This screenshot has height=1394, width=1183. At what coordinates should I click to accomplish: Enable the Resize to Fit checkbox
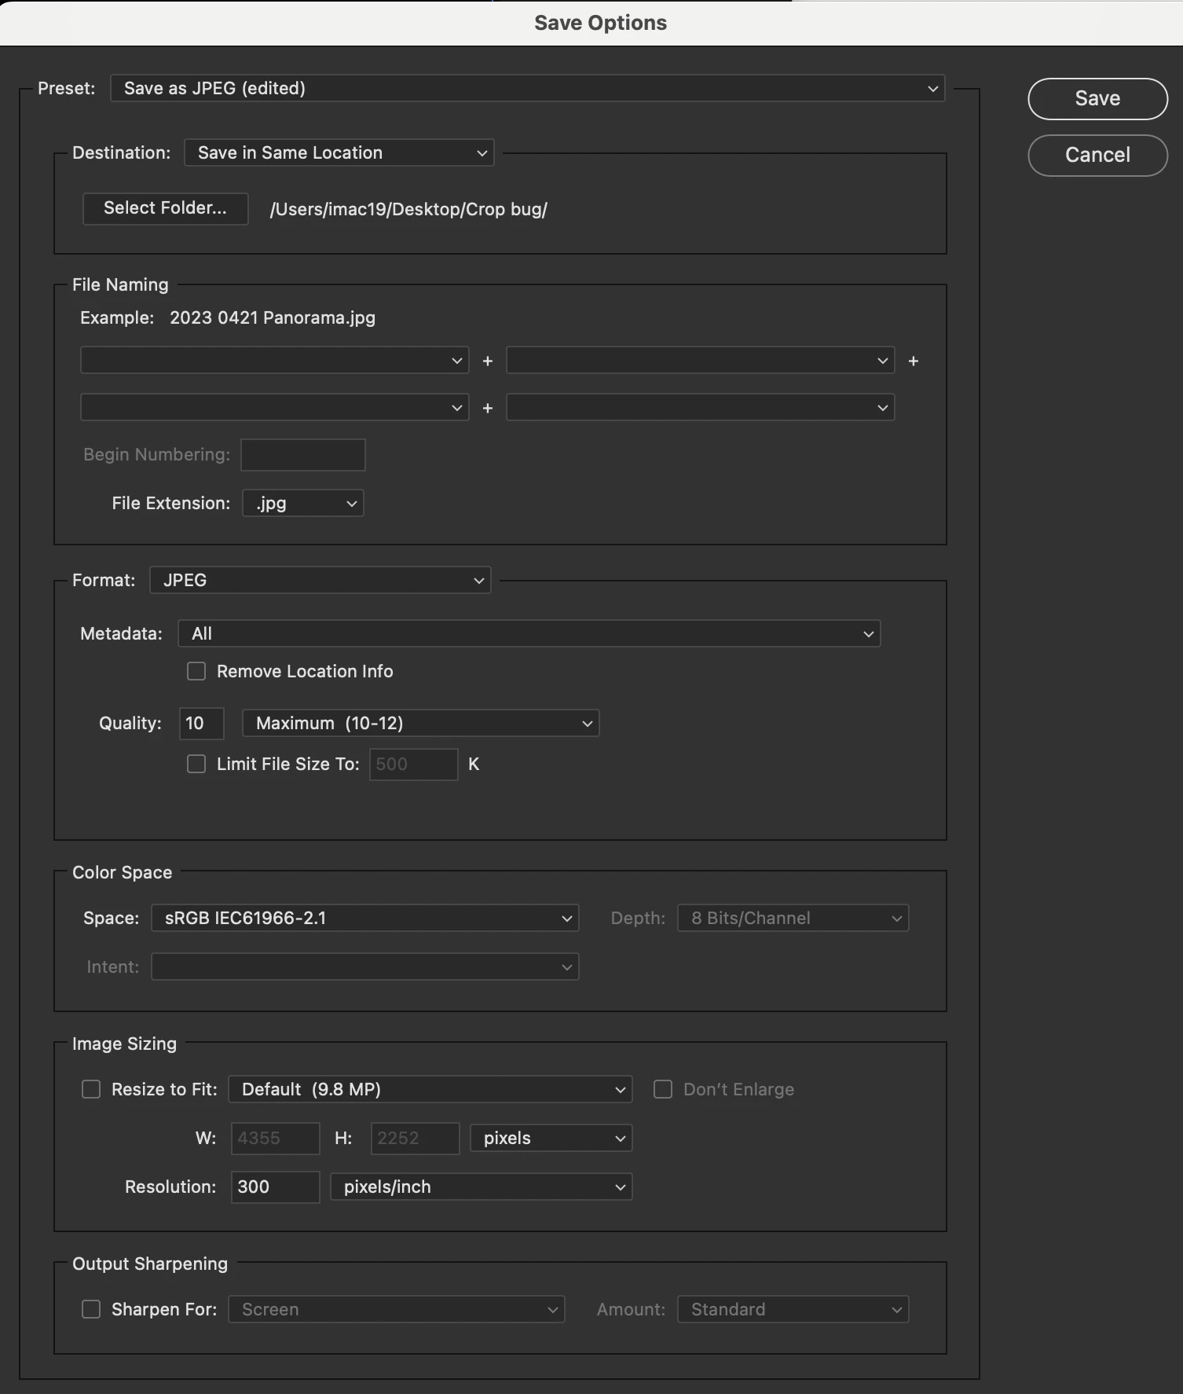tap(91, 1089)
